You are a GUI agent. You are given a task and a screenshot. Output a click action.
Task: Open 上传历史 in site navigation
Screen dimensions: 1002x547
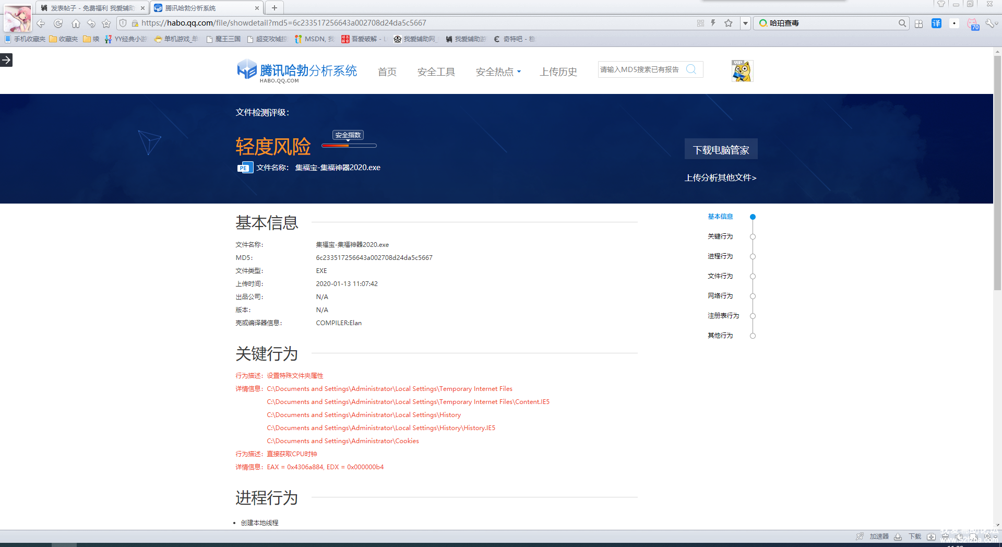pyautogui.click(x=558, y=72)
